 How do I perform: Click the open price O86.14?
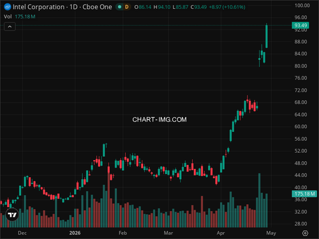point(142,7)
